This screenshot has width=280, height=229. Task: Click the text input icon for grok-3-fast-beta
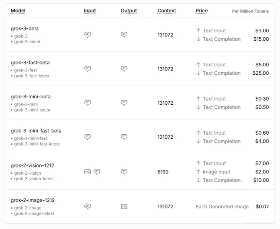click(x=88, y=68)
